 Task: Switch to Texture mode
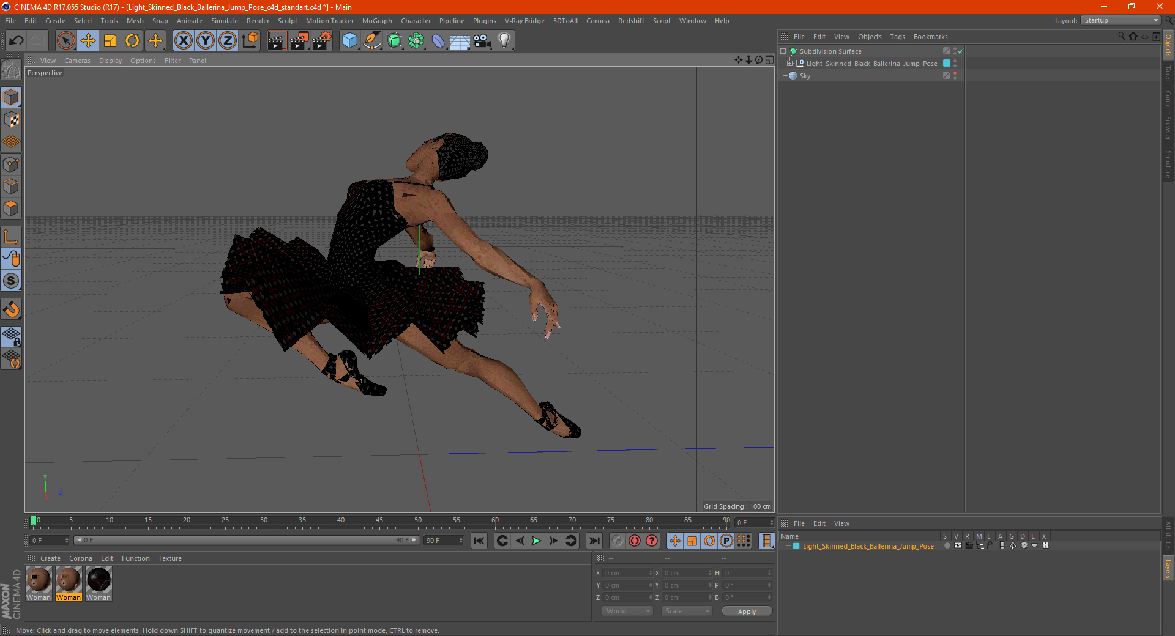point(11,120)
